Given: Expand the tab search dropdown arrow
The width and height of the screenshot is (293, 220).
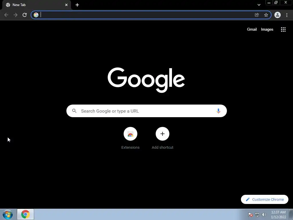Looking at the screenshot, I should click(259, 5).
